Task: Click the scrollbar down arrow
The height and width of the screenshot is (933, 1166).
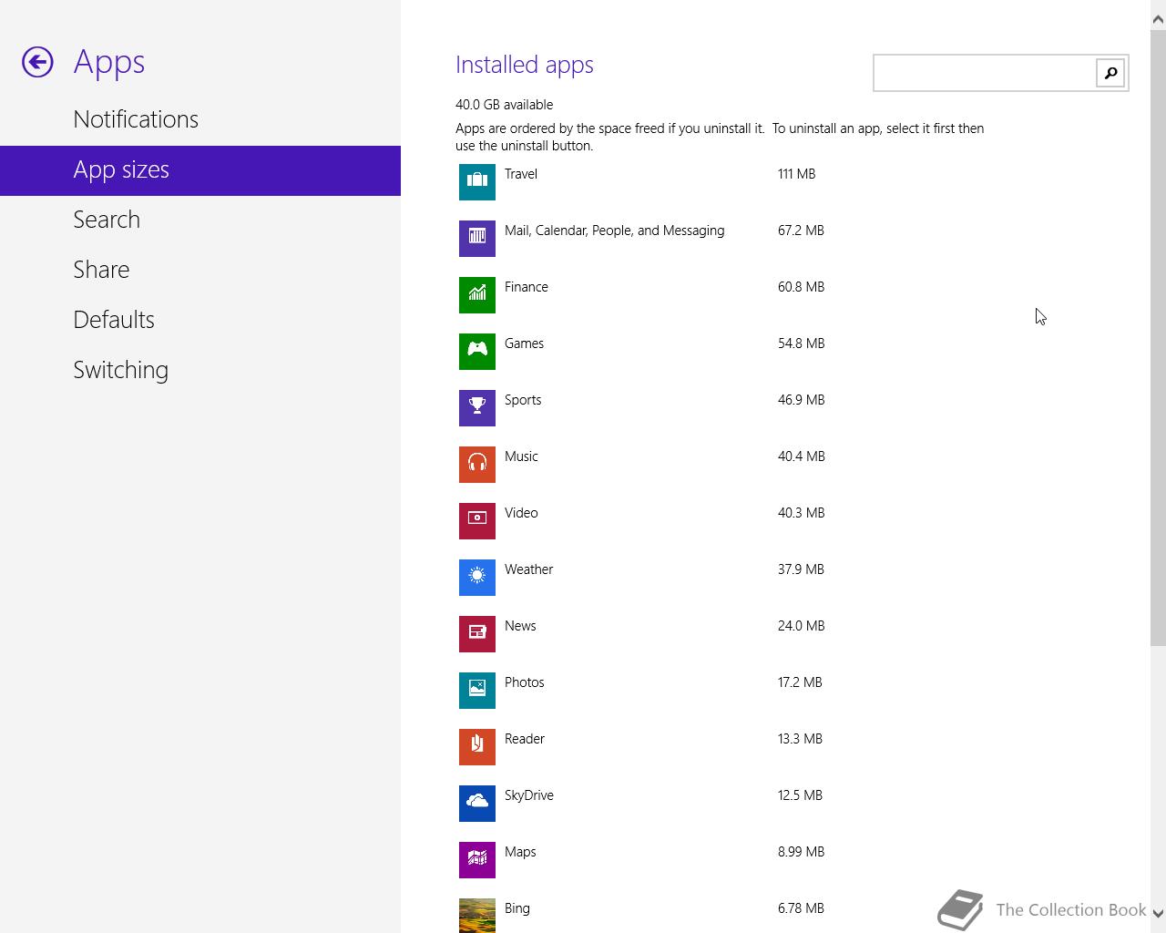Action: click(1158, 913)
